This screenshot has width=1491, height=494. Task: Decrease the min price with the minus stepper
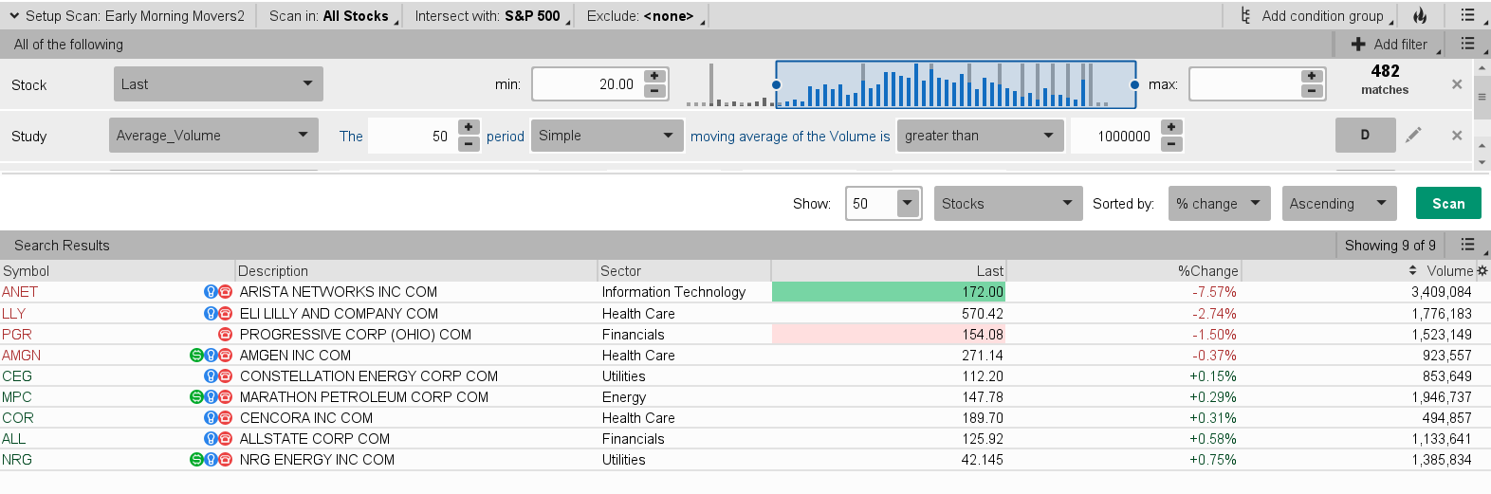pos(654,91)
